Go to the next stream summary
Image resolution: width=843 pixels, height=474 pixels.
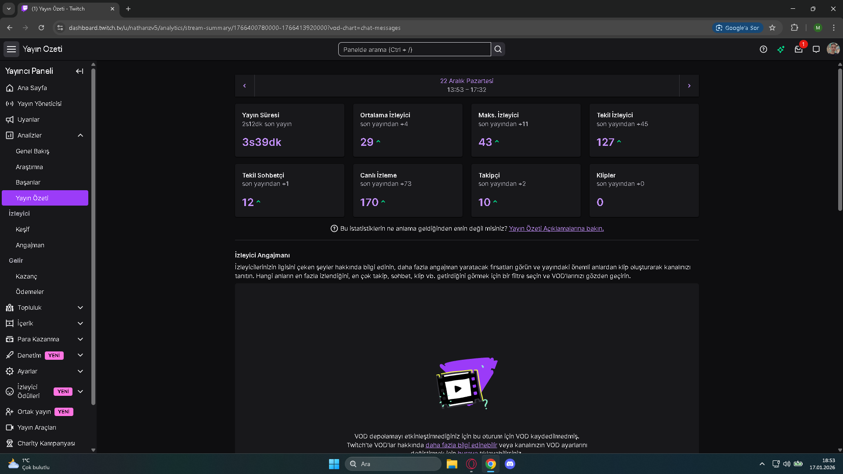tap(689, 86)
